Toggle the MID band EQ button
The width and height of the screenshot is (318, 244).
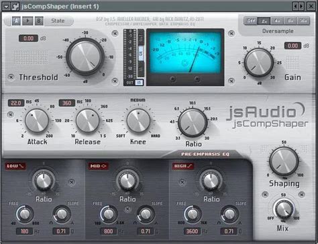tap(99, 166)
